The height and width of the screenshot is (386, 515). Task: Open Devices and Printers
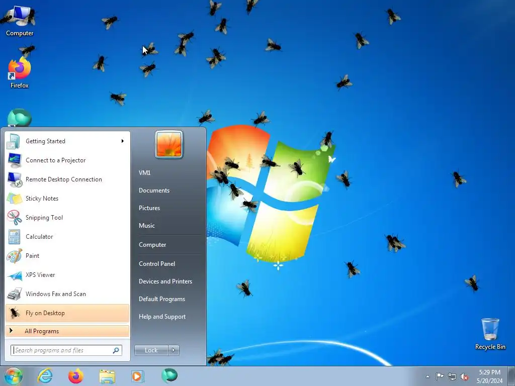[165, 281]
